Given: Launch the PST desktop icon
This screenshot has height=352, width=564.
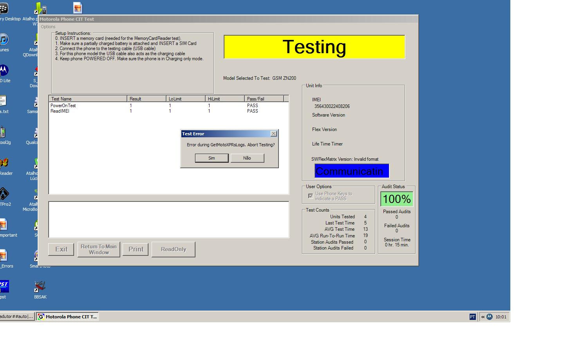Looking at the screenshot, I should pos(4,287).
